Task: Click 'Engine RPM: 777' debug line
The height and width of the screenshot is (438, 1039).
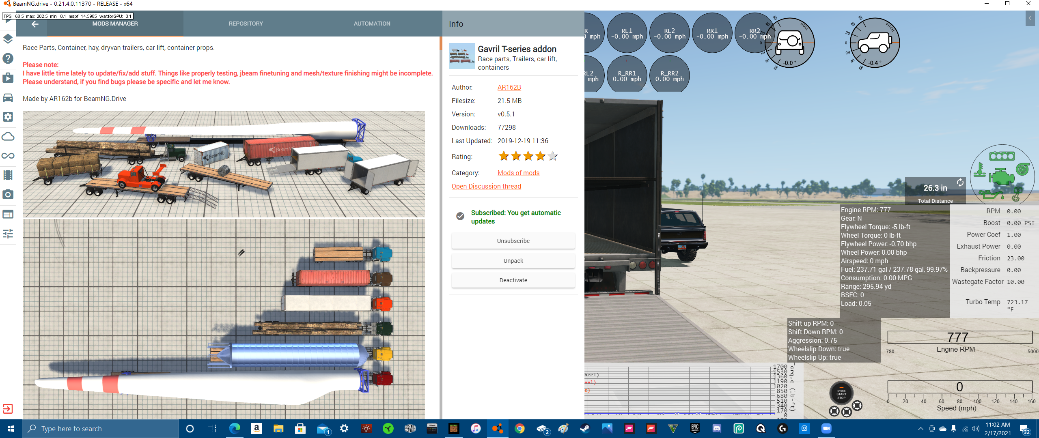Action: click(865, 210)
